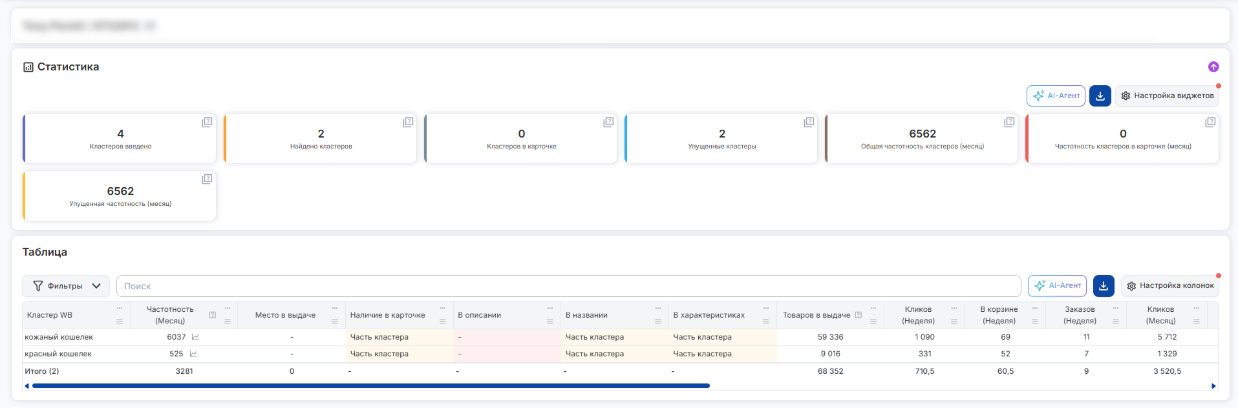
Task: Open hamburger menu of Кластер WB column
Action: coord(120,321)
